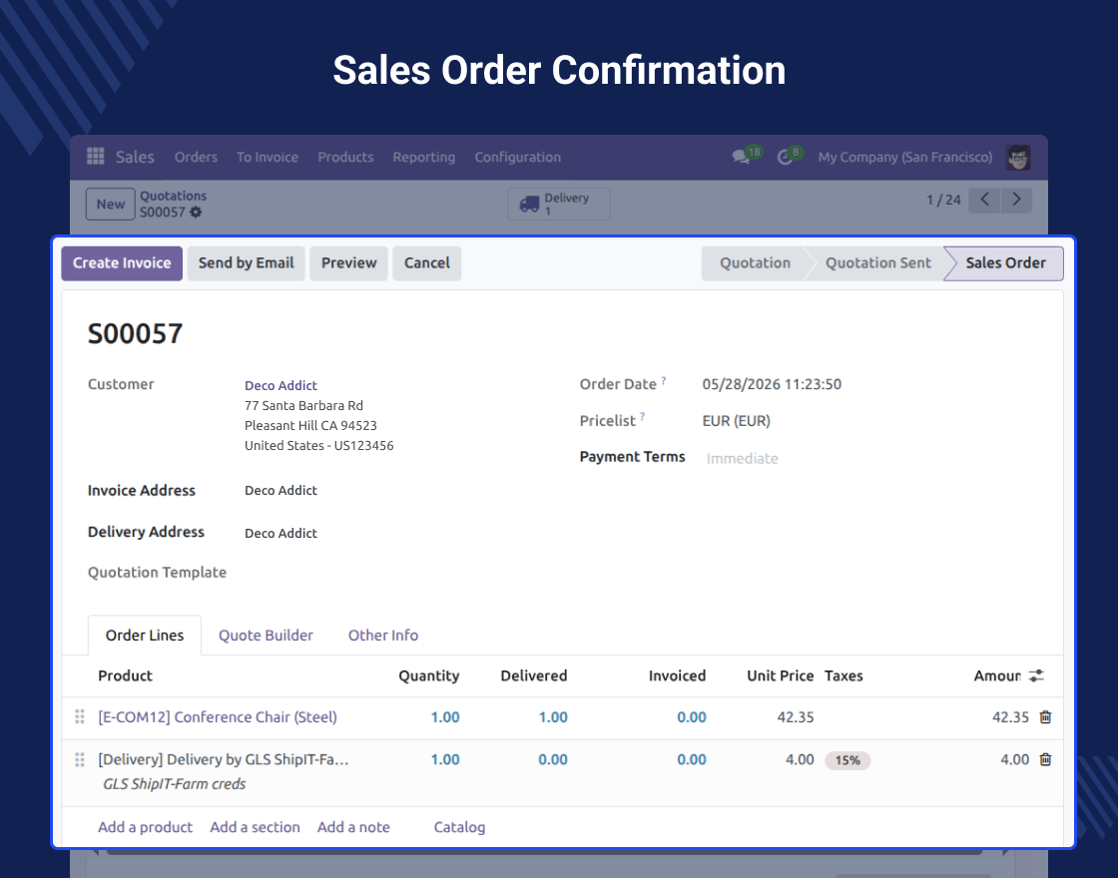Select the Quotation status stage
Viewport: 1118px width, 878px height.
tap(755, 263)
